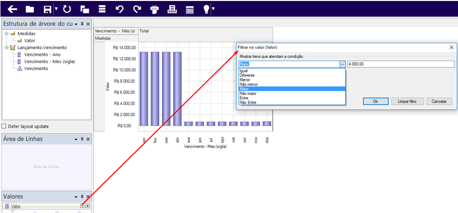Image resolution: width=458 pixels, height=213 pixels.
Task: Select the Valor measure in the tree
Action: point(29,40)
